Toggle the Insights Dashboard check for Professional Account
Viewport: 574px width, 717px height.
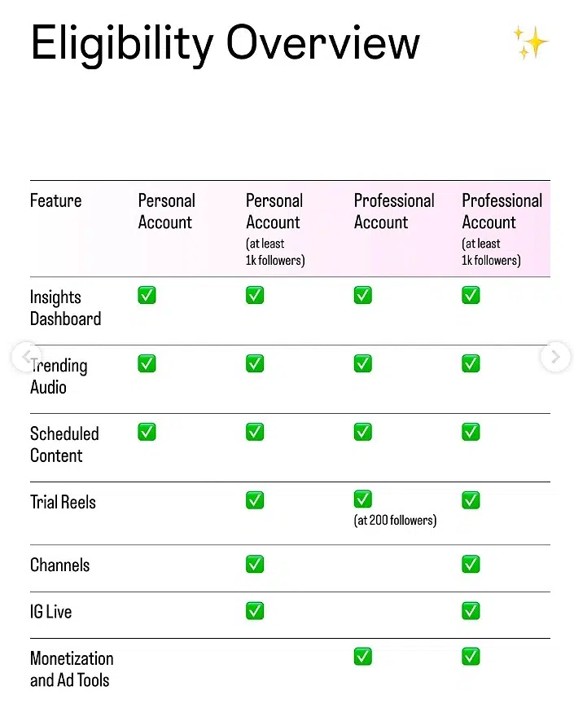[362, 295]
